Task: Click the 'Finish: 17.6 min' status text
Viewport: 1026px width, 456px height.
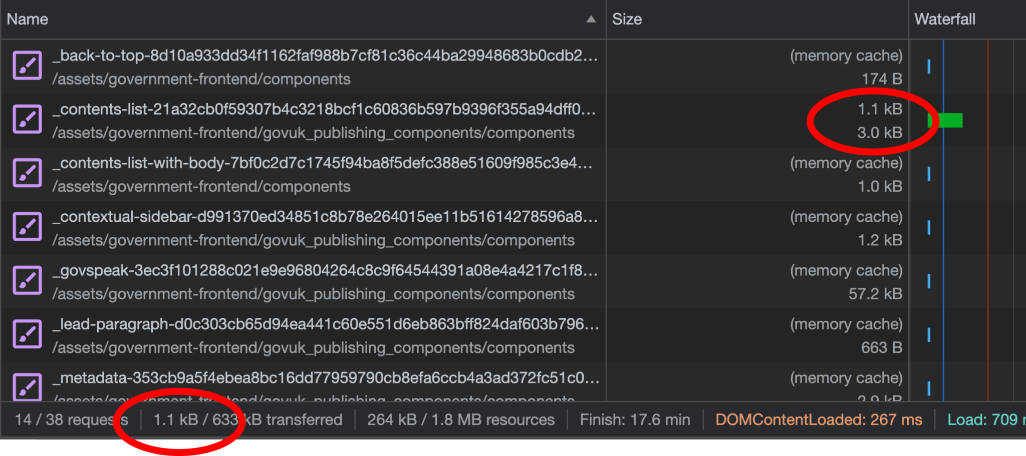Action: (635, 419)
